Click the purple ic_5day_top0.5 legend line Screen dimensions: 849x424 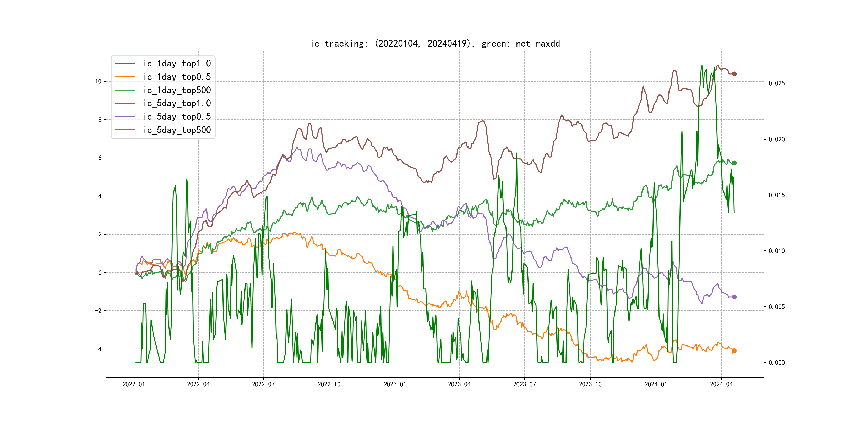click(x=124, y=116)
